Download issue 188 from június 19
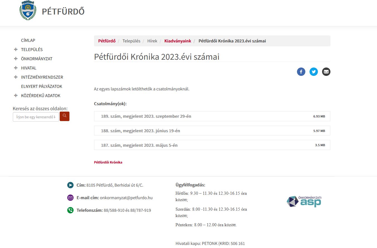Image resolution: width=377 pixels, height=248 pixels. tap(212, 131)
